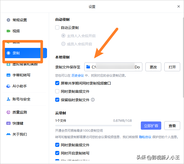Viewport: 184px width, 164px height.
Task: Click the settings panel vertical scrollbar
Action: 183,57
